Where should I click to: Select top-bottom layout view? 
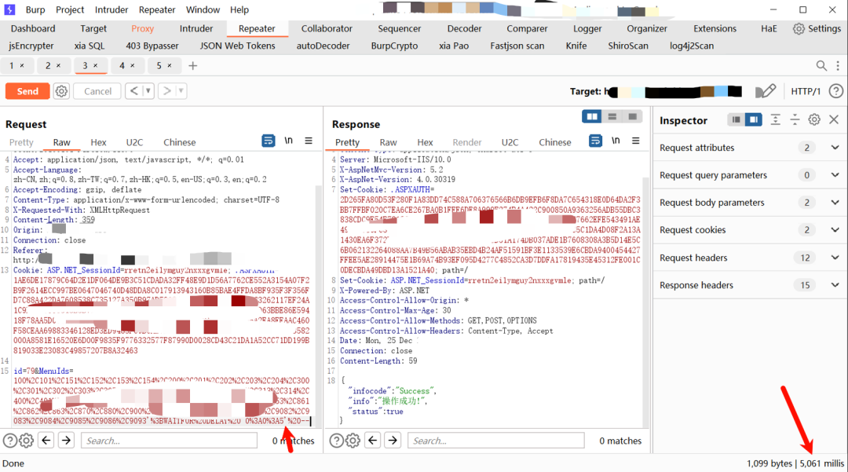pos(612,116)
